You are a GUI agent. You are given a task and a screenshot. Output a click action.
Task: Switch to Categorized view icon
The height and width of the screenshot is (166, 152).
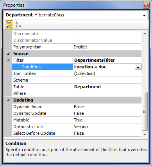coord(9,25)
